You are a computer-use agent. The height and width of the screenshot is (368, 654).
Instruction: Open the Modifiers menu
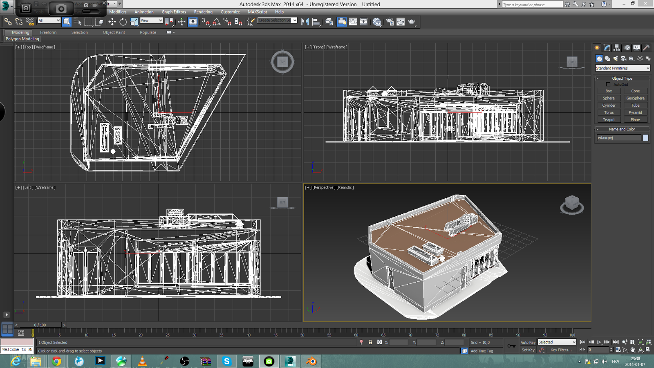[x=118, y=12]
